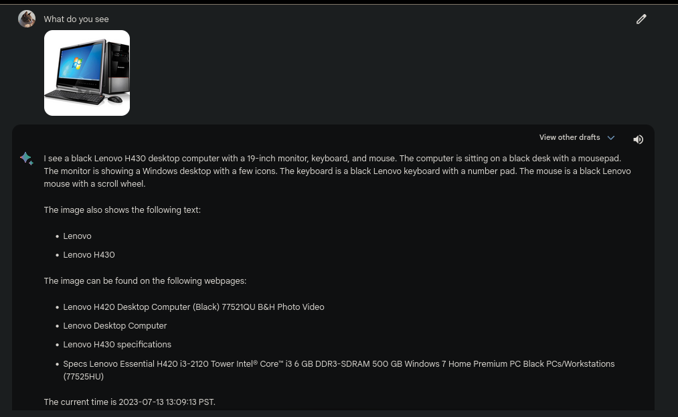Open 'Lenovo H430 specifications' webpage entry
Screen dimensions: 678x417
(117, 345)
